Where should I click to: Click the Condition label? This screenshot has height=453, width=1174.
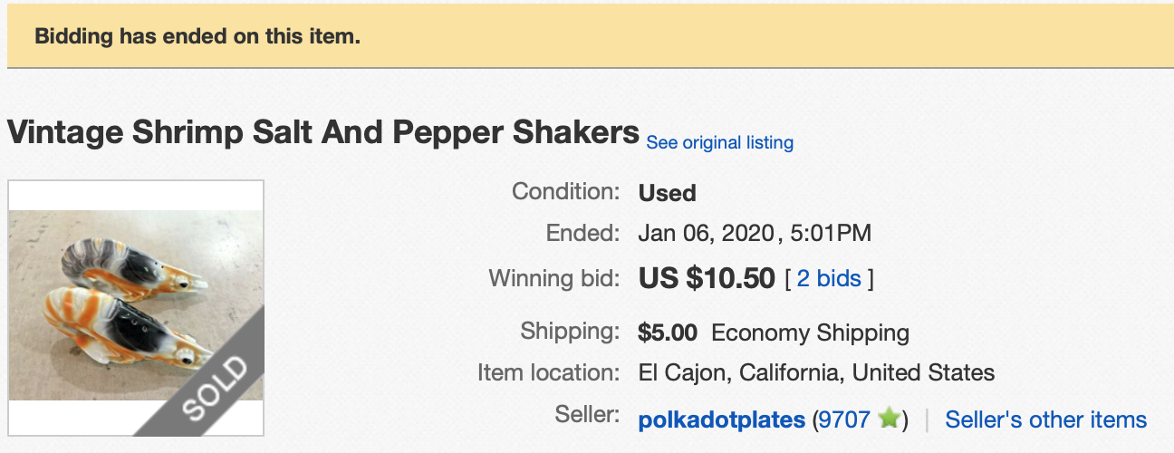(565, 191)
